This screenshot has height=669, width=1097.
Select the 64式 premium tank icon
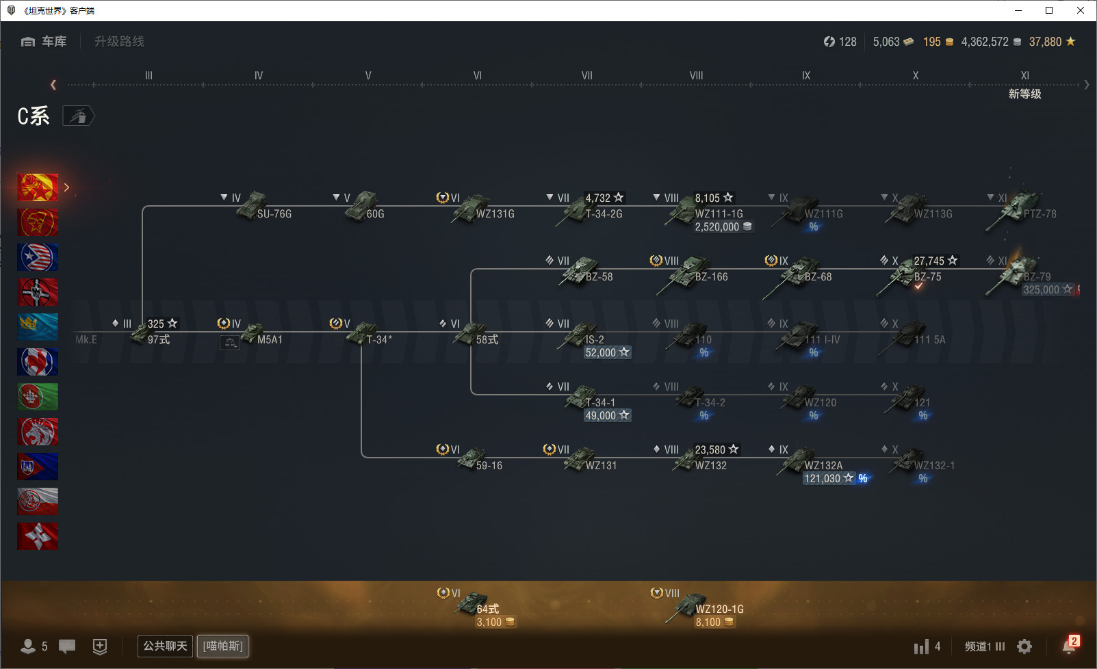pos(472,604)
